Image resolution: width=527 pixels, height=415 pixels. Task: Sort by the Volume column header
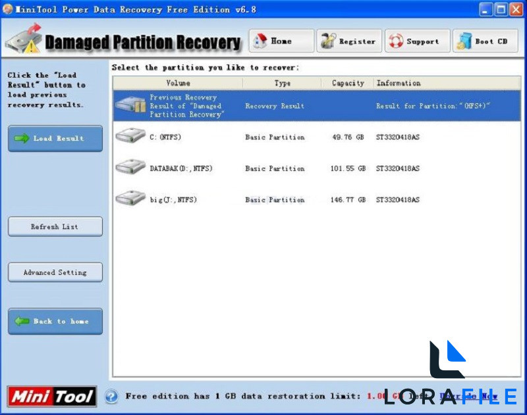pyautogui.click(x=178, y=83)
